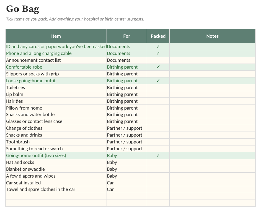
Task: Toggle Packed checkmark for Loose going-home outfit
Action: (x=158, y=81)
